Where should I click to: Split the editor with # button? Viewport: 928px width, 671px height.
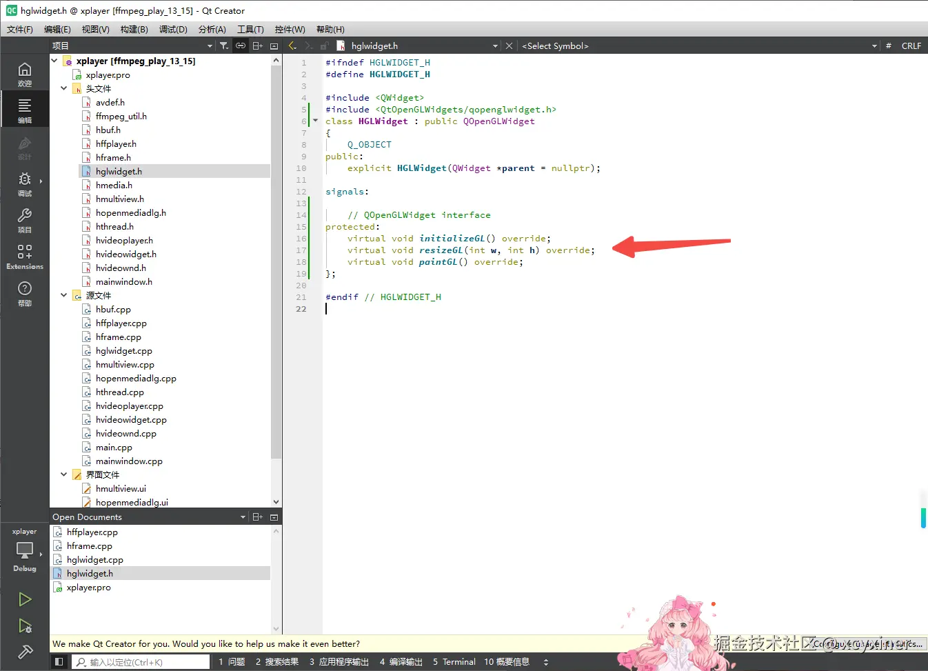(x=888, y=46)
